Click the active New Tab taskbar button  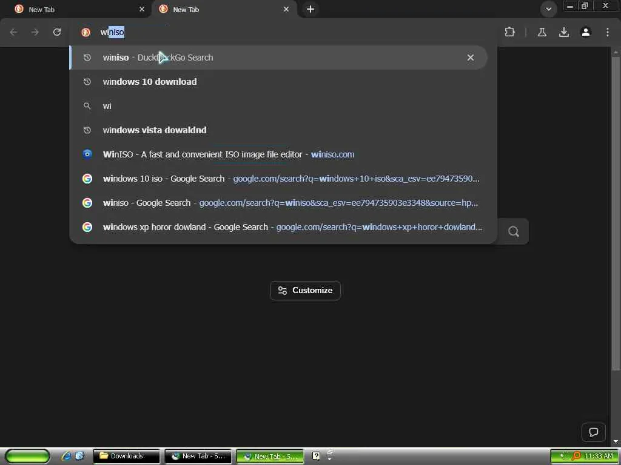point(270,457)
